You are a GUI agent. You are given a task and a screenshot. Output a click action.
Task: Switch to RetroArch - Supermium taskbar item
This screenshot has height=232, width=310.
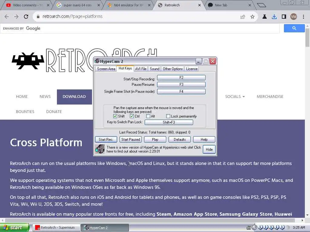click(56, 228)
